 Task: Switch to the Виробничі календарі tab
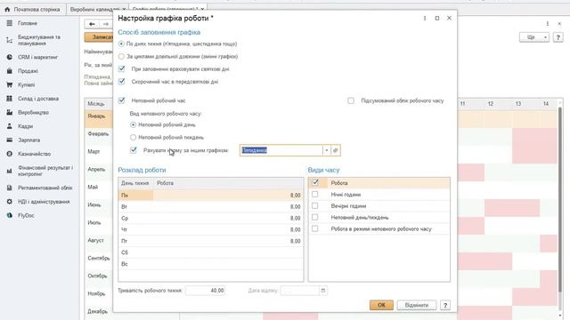(x=97, y=10)
